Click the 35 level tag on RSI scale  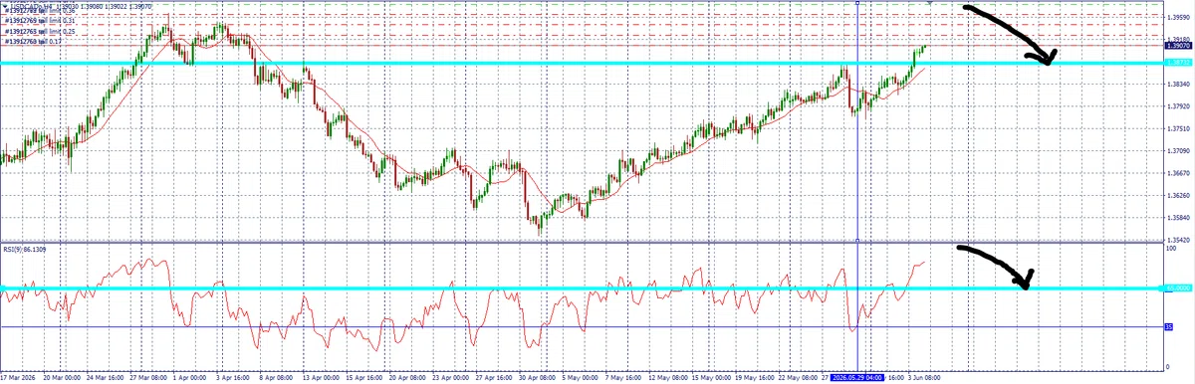pos(1169,326)
